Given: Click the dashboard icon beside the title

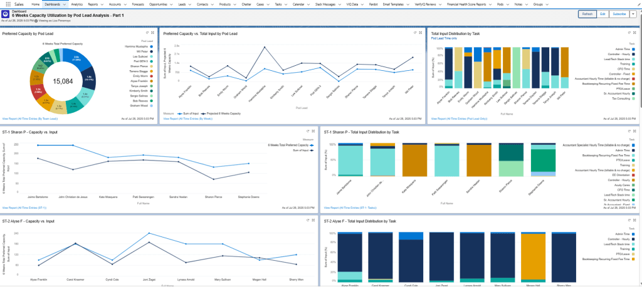Looking at the screenshot, I should [6, 14].
